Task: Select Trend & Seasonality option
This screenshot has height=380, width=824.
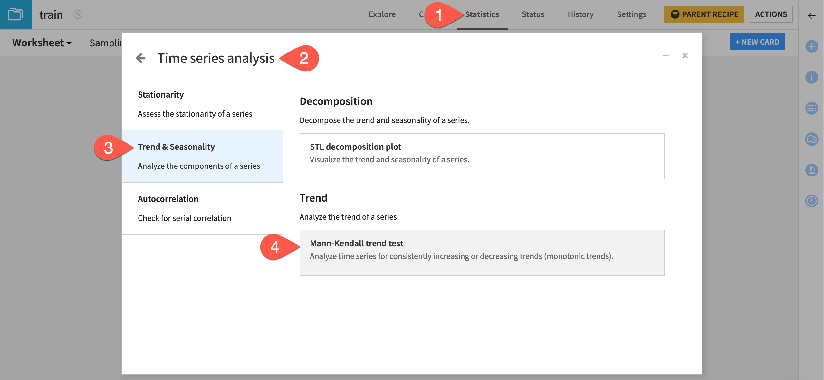Action: [x=176, y=146]
